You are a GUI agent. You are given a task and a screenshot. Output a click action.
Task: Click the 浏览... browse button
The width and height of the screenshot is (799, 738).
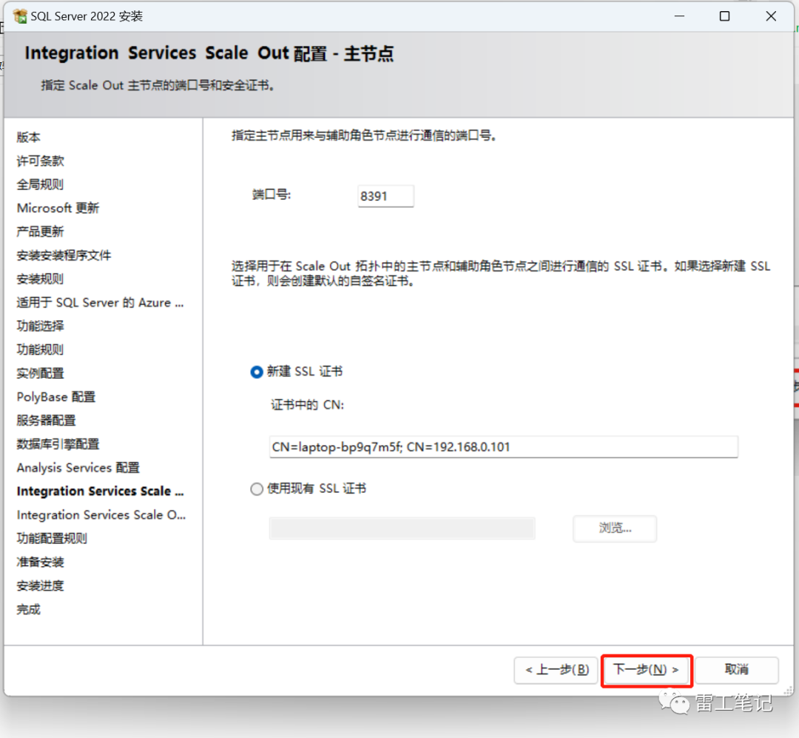pos(615,529)
